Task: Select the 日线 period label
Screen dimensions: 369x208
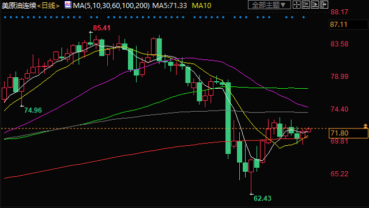Action: pyautogui.click(x=48, y=5)
